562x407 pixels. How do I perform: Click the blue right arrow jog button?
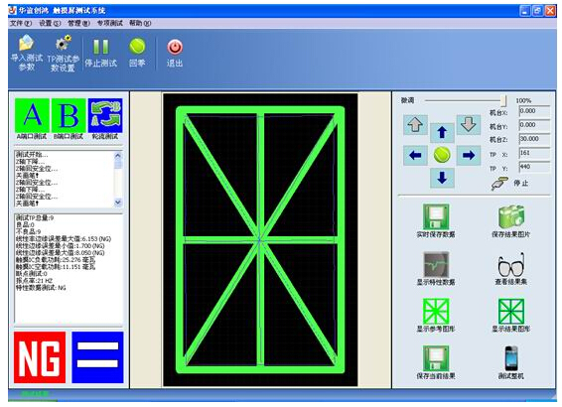(469, 155)
